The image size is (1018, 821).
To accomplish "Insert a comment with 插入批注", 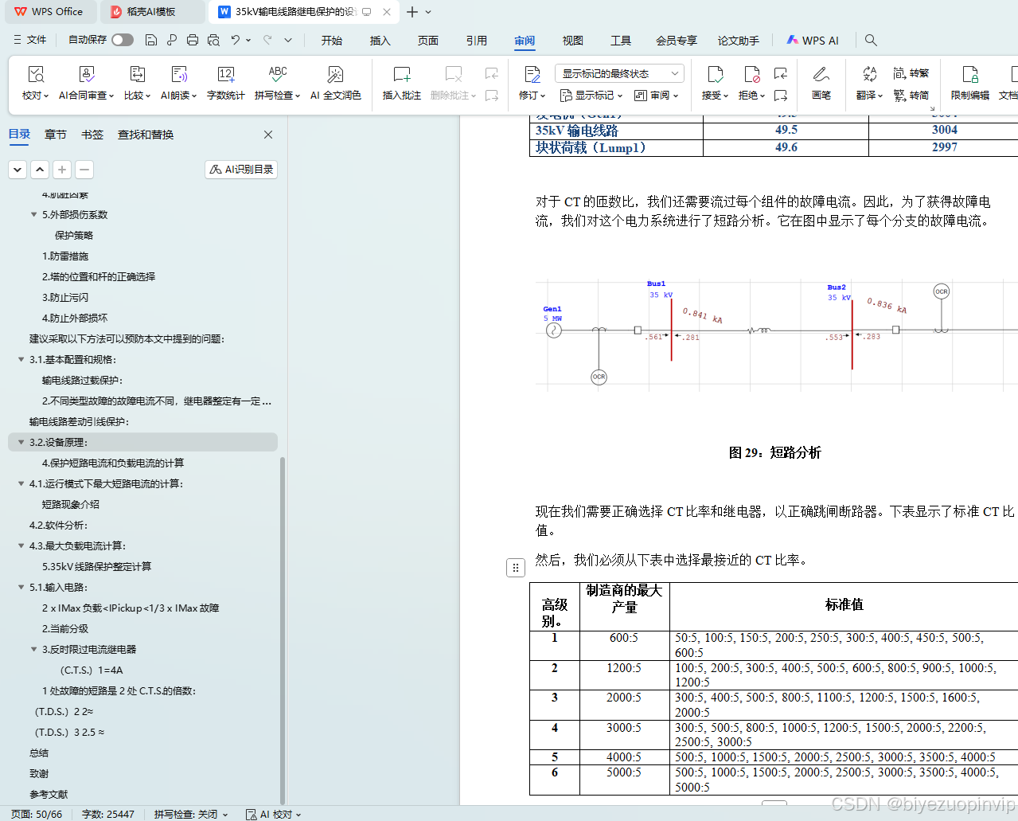I will tap(402, 84).
